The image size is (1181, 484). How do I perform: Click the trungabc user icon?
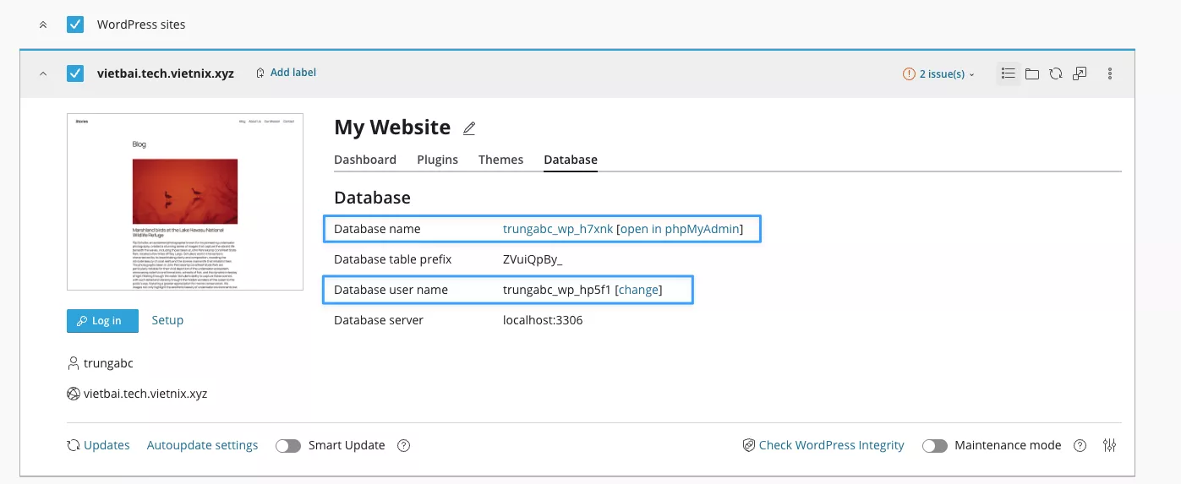pos(73,363)
